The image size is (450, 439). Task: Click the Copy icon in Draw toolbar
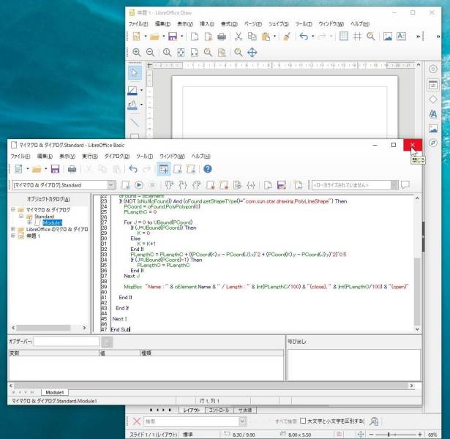coord(252,37)
